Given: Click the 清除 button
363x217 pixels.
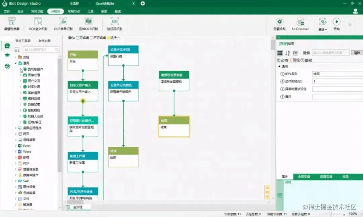Looking at the screenshot, I should 357,53.
